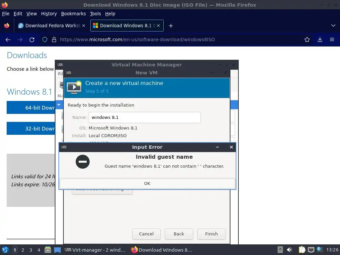
Task: Click the clipboard tray icon
Action: click(x=302, y=250)
